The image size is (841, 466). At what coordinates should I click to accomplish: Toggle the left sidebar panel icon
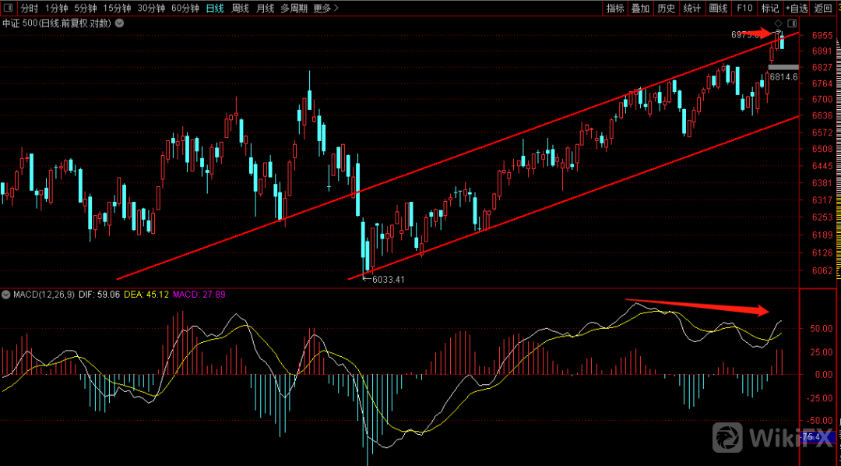pyautogui.click(x=9, y=9)
